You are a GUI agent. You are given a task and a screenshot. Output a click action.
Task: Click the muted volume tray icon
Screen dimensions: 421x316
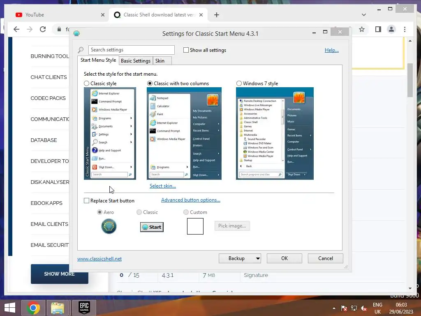[364, 308]
